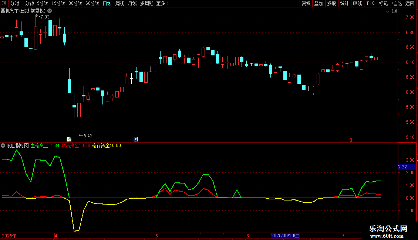This screenshot has height=240, width=418.
Task: Open 多股 multi-stock view
Action: point(331,3)
